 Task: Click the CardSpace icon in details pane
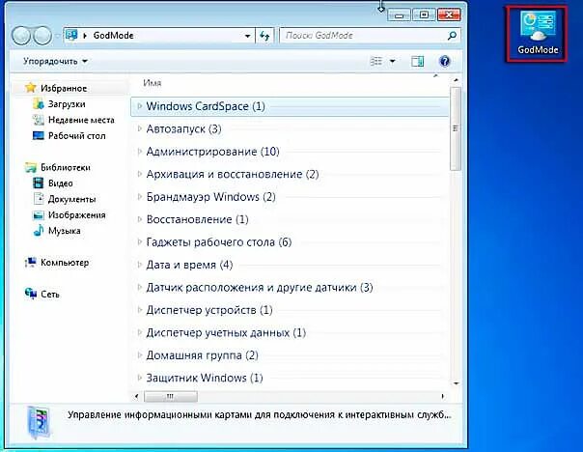(39, 423)
